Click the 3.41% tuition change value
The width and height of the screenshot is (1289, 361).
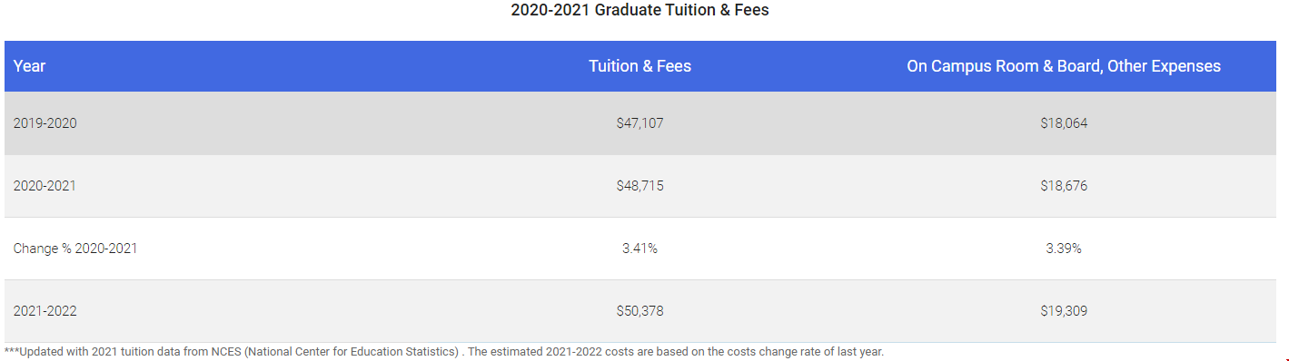tap(640, 249)
